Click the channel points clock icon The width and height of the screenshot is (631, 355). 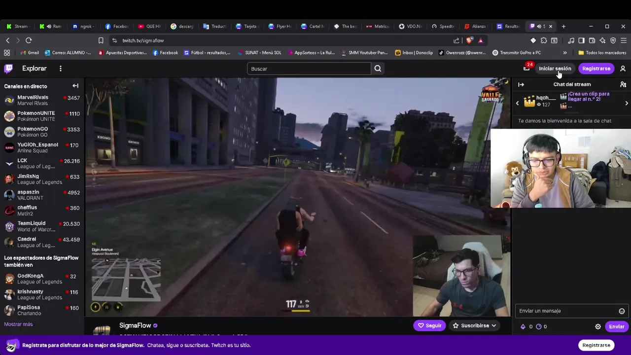(539, 326)
